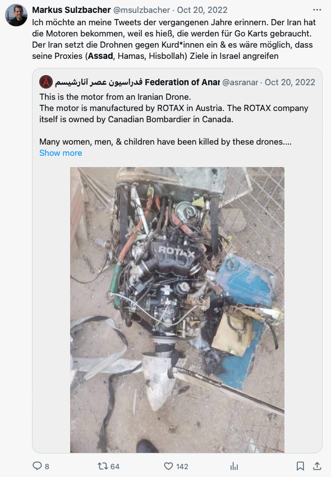Open the ROTAX engine photo
The image size is (331, 477).
(177, 309)
